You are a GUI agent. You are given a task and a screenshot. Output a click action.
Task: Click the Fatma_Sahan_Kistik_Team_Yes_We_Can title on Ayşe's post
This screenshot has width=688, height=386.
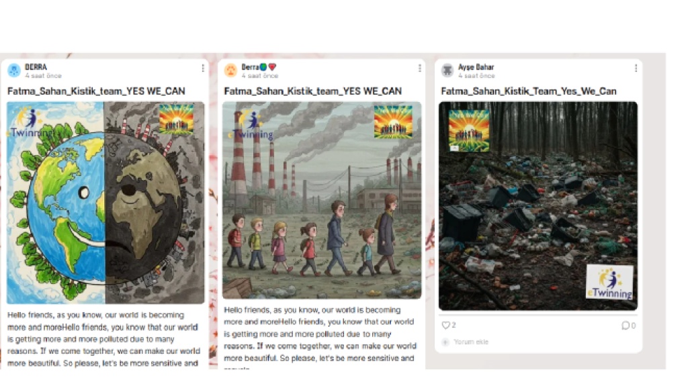[x=528, y=91]
